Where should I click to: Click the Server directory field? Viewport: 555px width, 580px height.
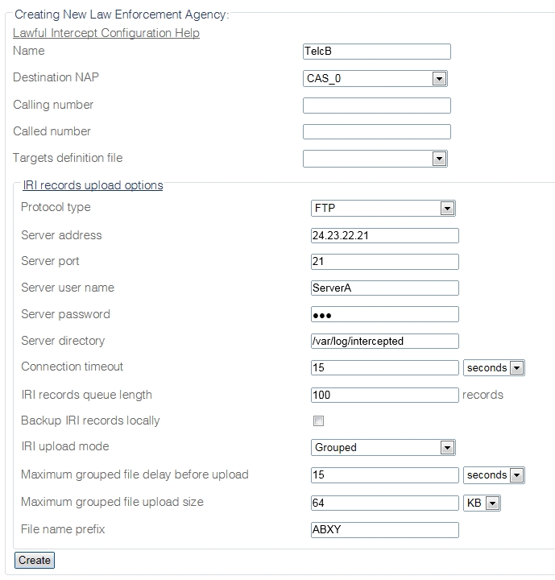click(384, 341)
